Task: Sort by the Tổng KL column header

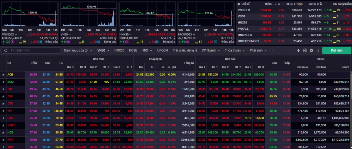Action: 189,63
